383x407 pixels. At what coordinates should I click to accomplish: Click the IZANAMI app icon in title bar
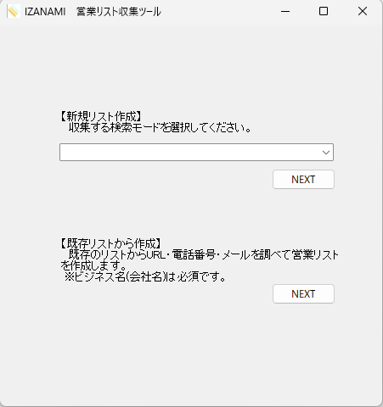(14, 12)
